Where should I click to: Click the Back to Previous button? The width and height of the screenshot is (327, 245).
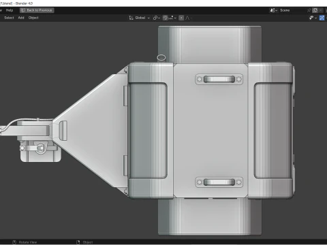click(37, 10)
